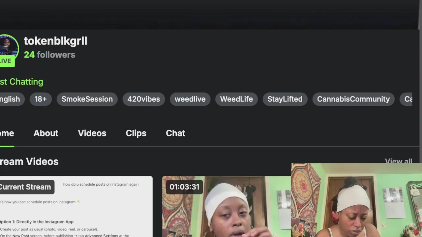Open the 24 followers count
This screenshot has width=422, height=237.
pyautogui.click(x=49, y=55)
